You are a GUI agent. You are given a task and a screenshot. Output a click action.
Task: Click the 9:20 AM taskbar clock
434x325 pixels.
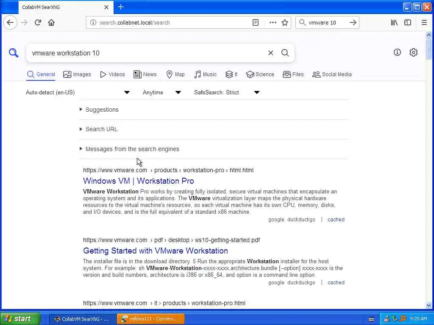(x=418, y=319)
